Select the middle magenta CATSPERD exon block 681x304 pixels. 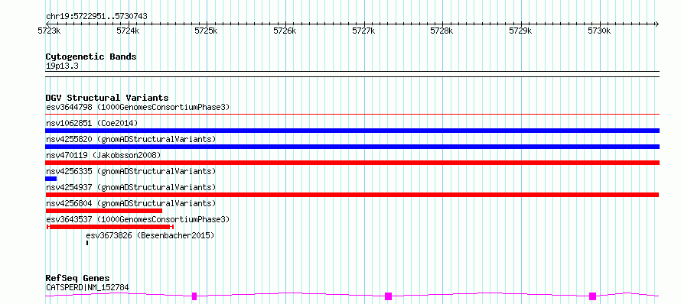coord(388,296)
